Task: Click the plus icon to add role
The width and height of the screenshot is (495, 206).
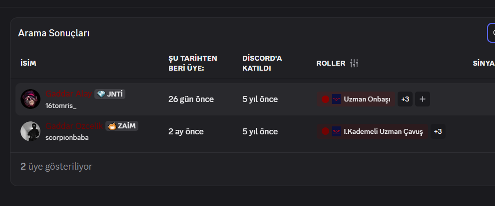Action: click(423, 99)
